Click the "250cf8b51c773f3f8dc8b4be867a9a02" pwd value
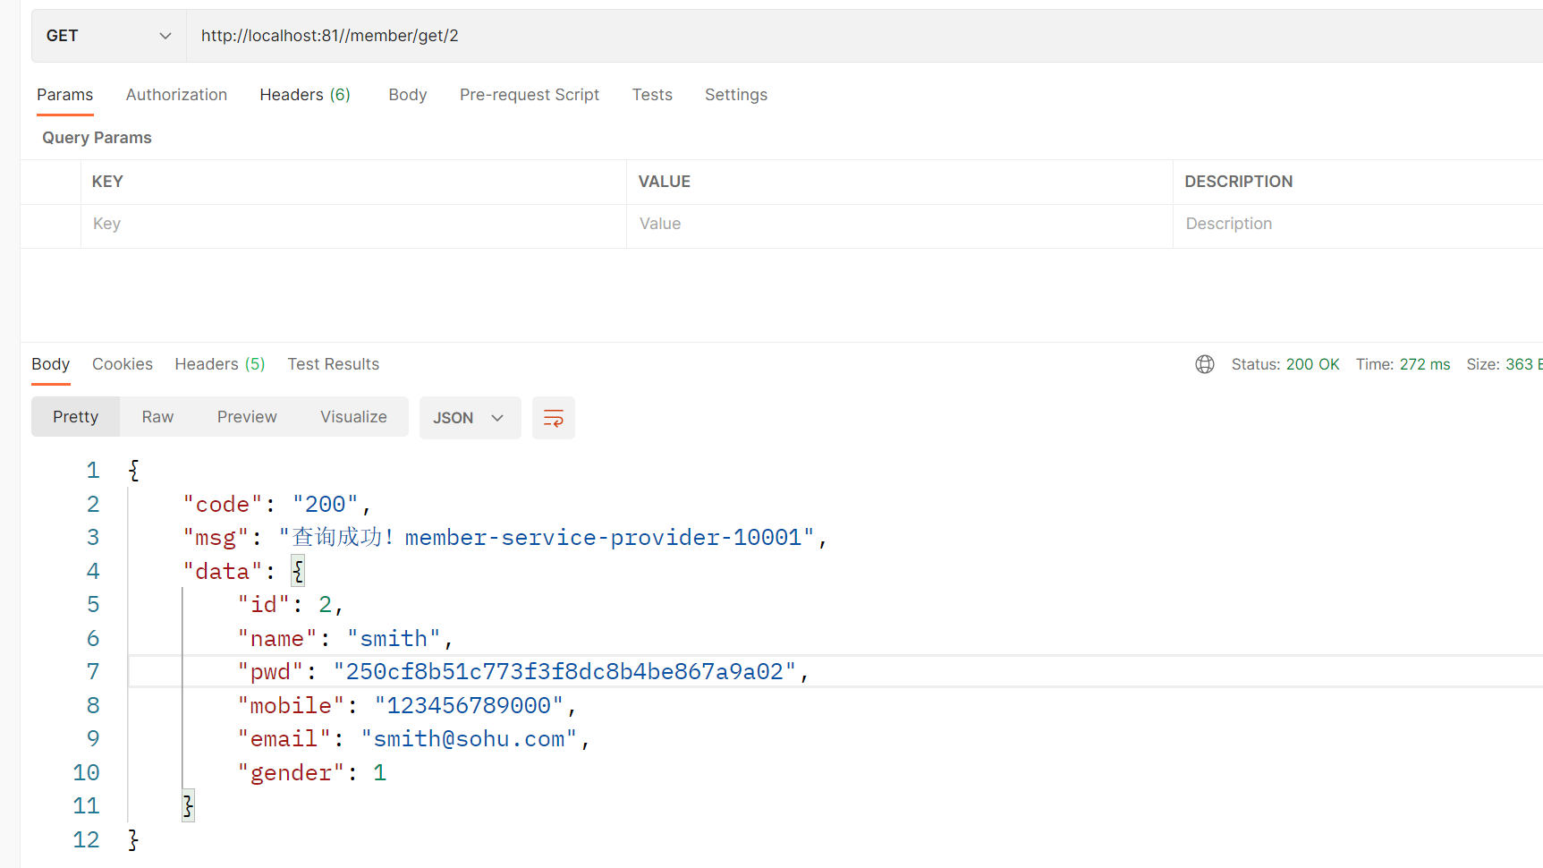This screenshot has height=868, width=1543. (564, 672)
